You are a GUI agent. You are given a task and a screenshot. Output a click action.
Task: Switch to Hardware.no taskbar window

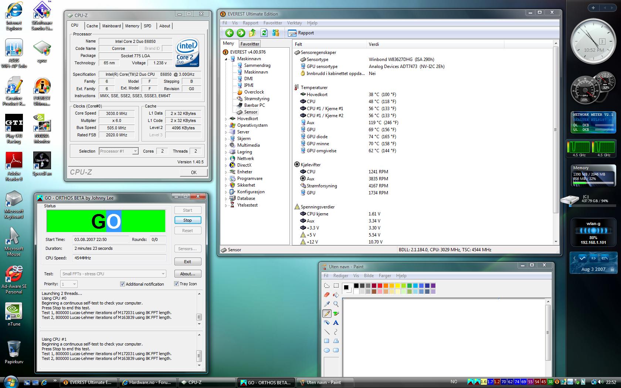[x=148, y=382]
